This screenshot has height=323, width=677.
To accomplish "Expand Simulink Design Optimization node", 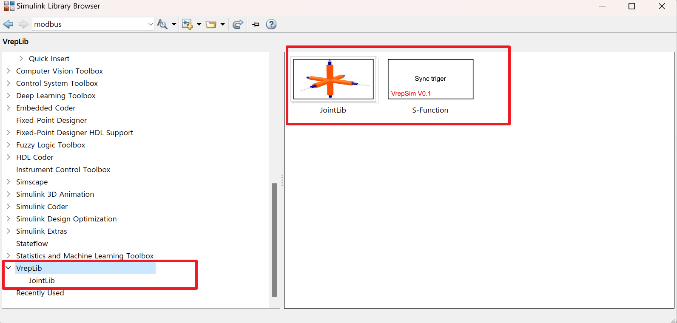I will click(8, 219).
